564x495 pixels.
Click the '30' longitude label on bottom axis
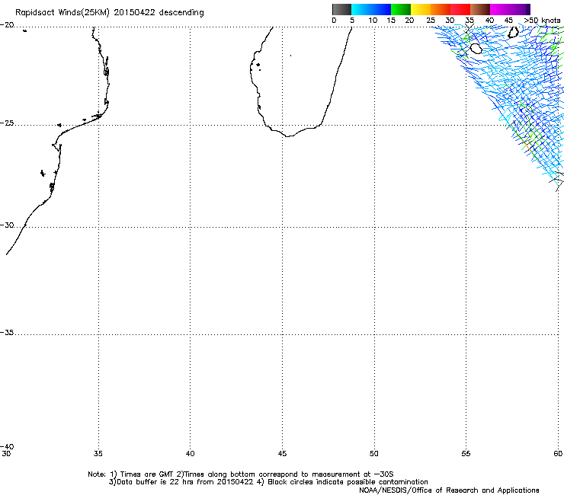[6, 454]
